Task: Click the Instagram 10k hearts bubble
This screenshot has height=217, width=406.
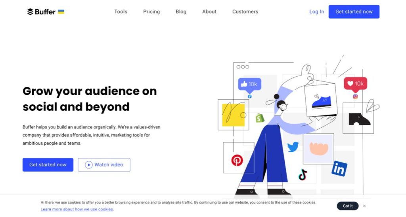Action: coord(355,84)
